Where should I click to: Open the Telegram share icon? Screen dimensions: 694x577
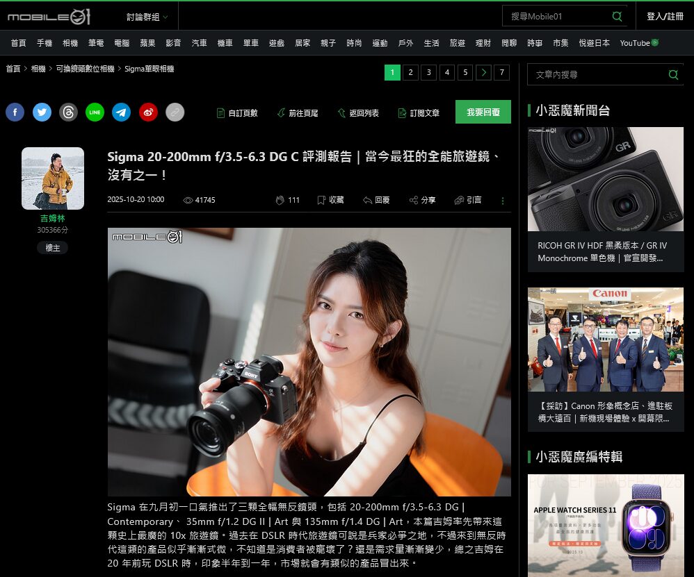[x=121, y=112]
